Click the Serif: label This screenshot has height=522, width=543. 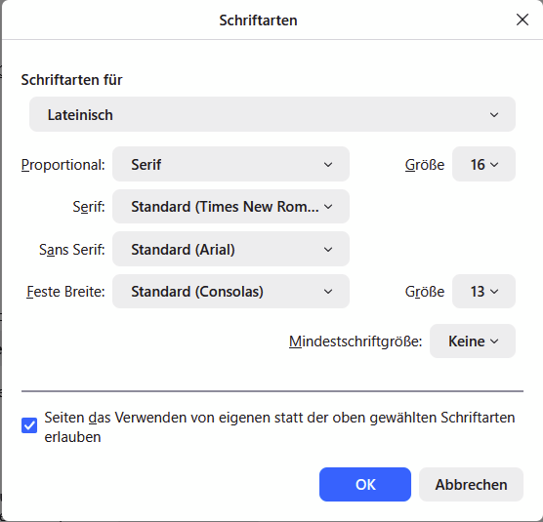tap(89, 207)
